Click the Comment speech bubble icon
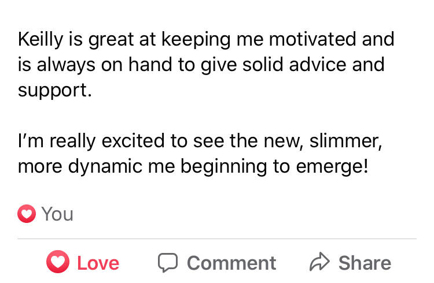Image resolution: width=434 pixels, height=283 pixels. [x=167, y=263]
